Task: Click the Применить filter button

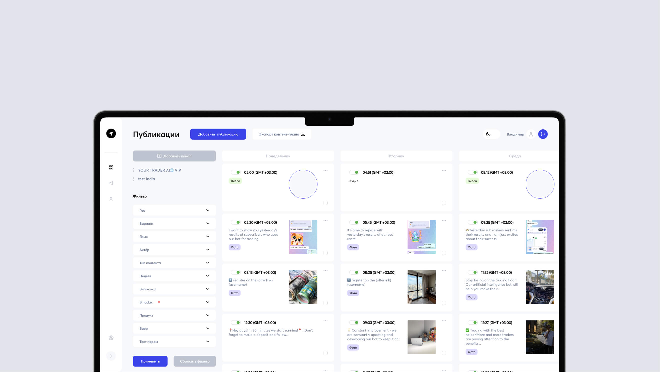Action: point(150,361)
